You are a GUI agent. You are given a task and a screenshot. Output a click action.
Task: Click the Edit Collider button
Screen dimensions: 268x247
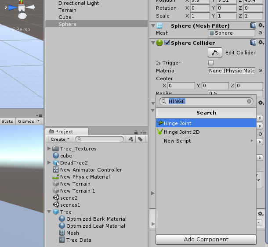pyautogui.click(x=215, y=52)
